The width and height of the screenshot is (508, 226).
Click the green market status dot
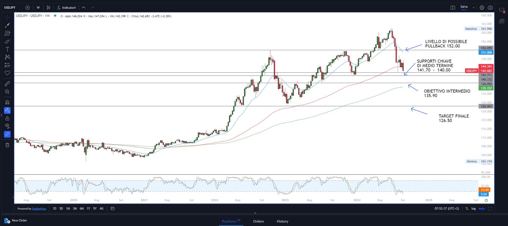pyautogui.click(x=55, y=16)
